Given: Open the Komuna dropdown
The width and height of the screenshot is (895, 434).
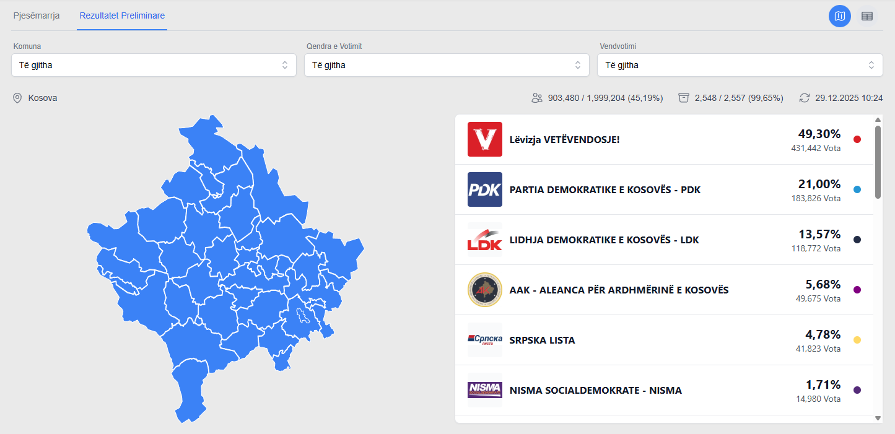Looking at the screenshot, I should click(154, 65).
